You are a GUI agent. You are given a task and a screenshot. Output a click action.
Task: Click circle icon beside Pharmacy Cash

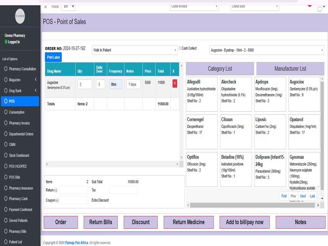coord(6,198)
